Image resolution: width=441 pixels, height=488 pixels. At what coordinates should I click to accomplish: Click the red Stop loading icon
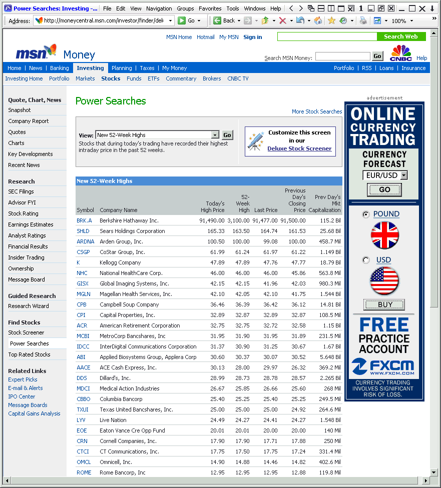[x=283, y=20]
